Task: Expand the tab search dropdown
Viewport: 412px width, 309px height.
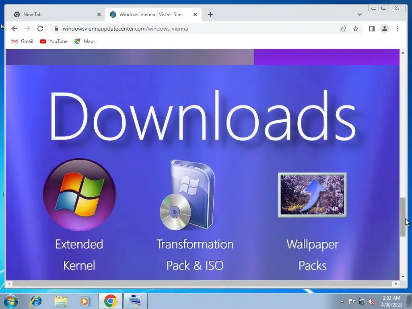Action: 359,14
